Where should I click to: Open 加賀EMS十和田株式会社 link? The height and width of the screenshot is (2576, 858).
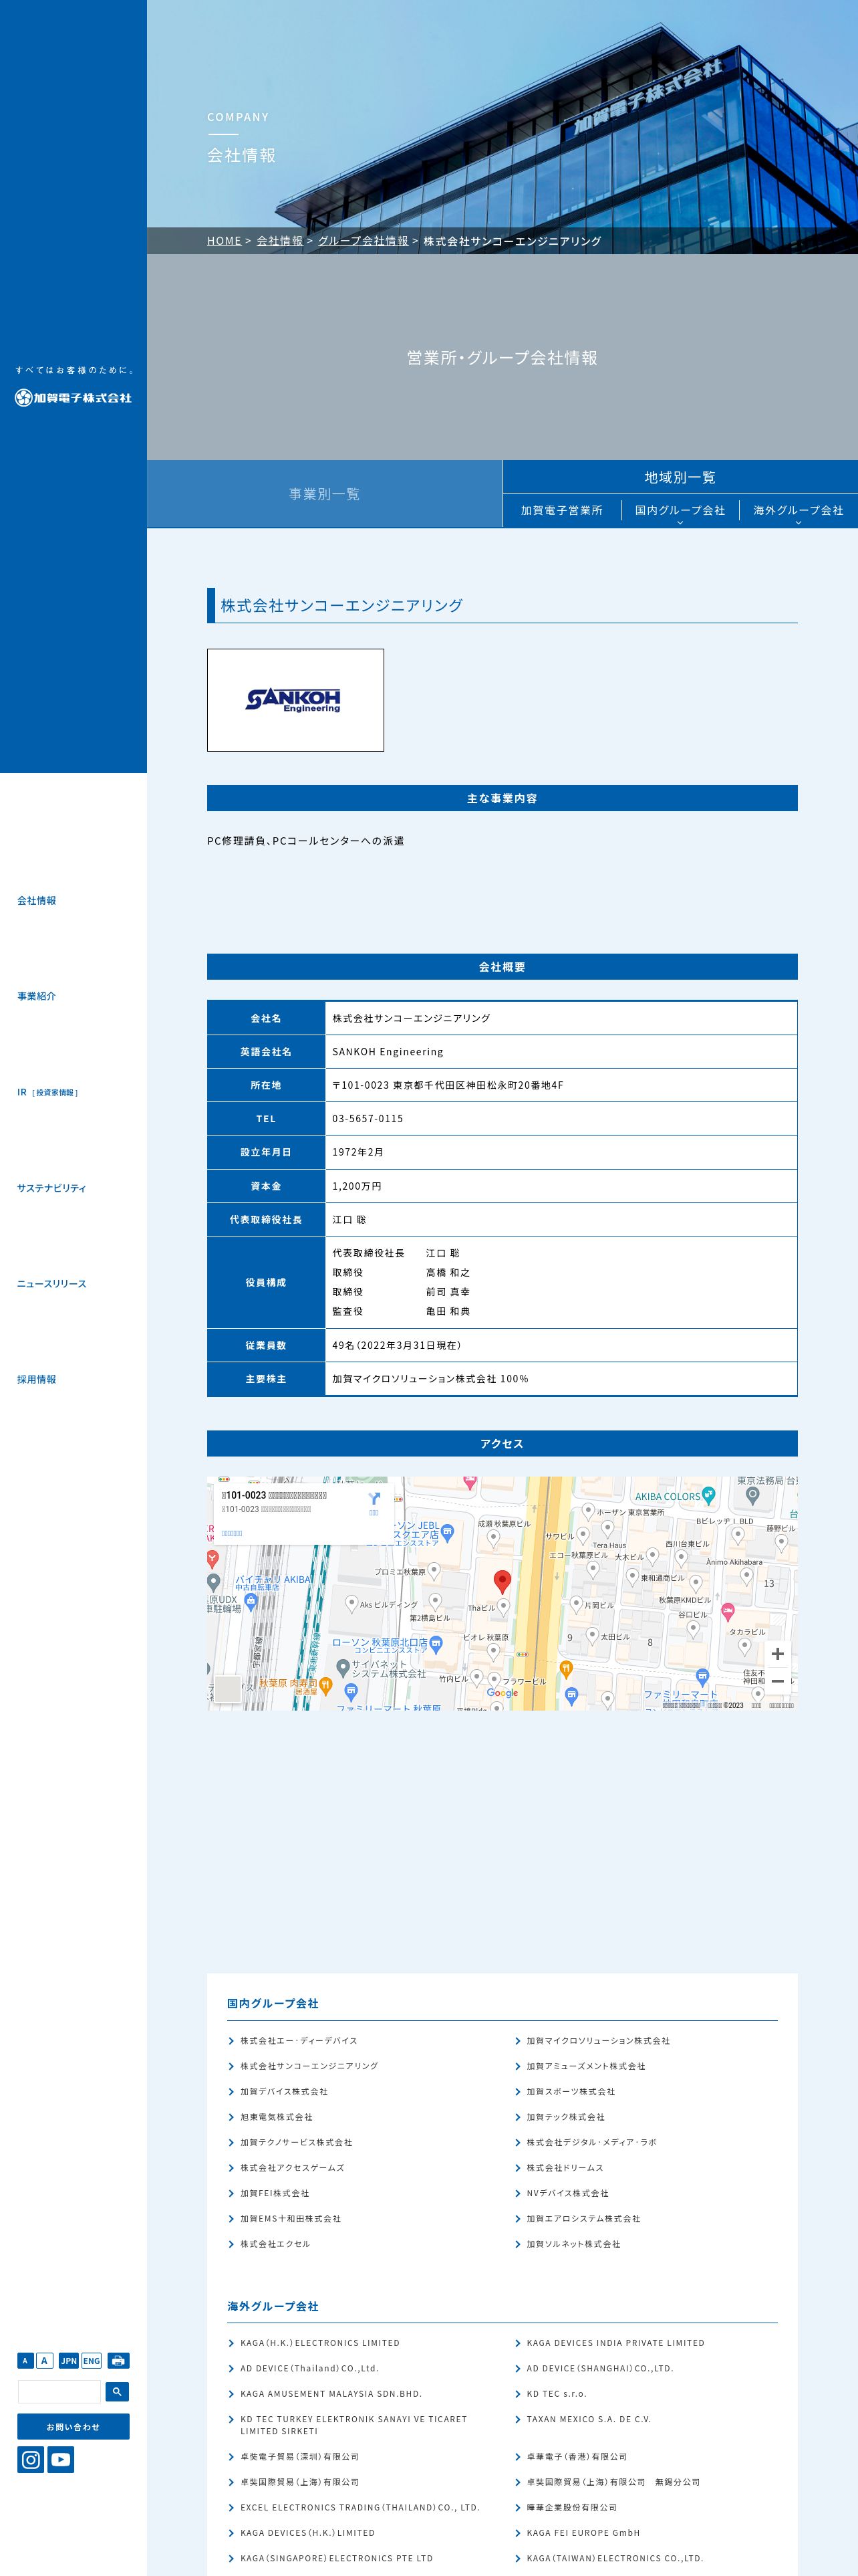point(289,2218)
